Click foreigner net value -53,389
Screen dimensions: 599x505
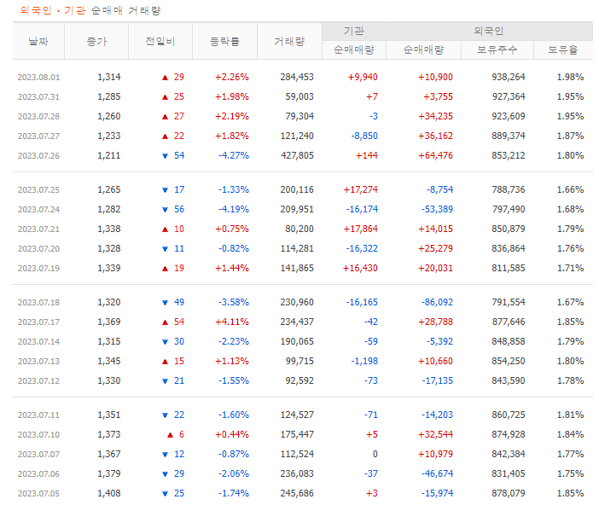coord(437,209)
